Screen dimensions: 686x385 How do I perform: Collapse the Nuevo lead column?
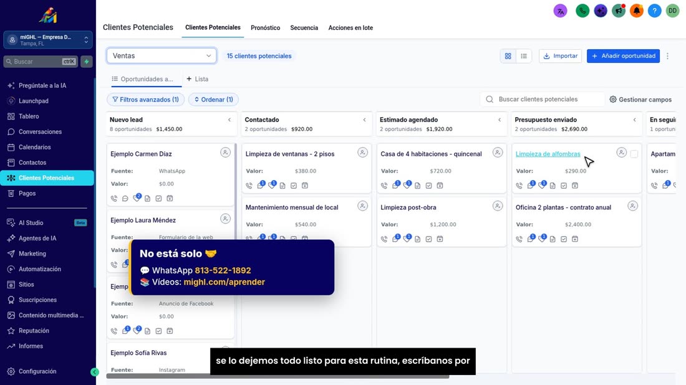click(229, 120)
